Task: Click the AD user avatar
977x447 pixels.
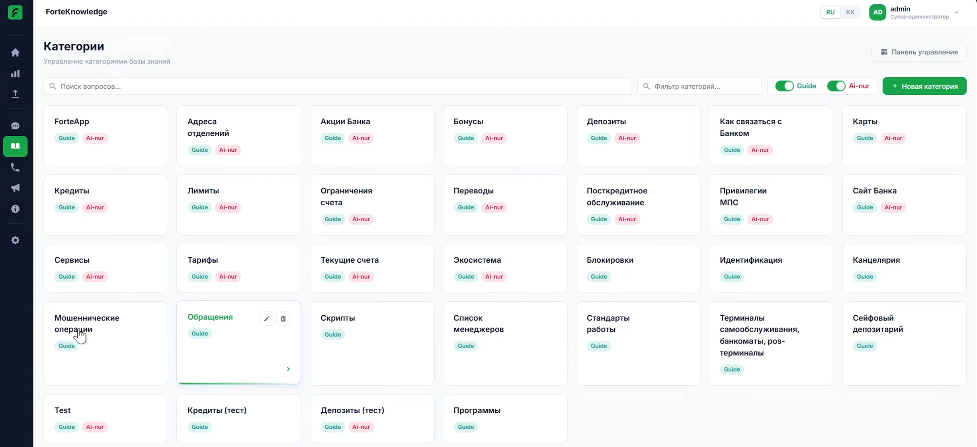Action: click(877, 12)
